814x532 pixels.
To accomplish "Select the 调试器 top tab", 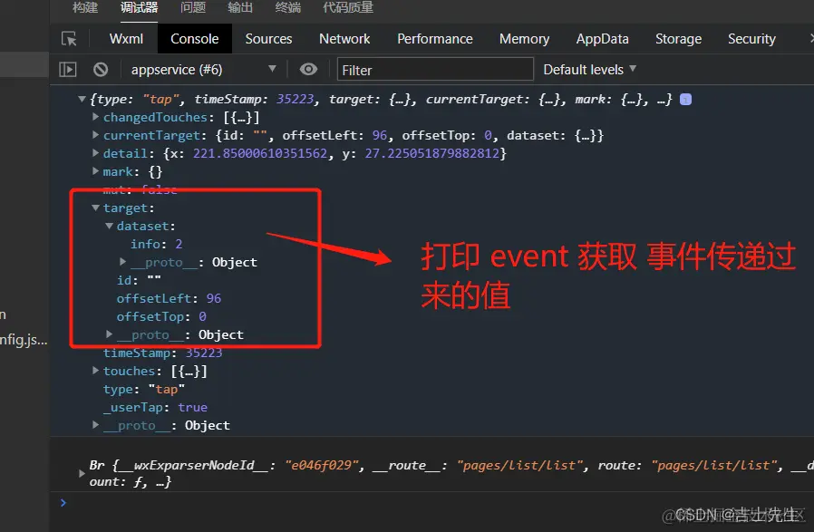I will click(x=139, y=7).
